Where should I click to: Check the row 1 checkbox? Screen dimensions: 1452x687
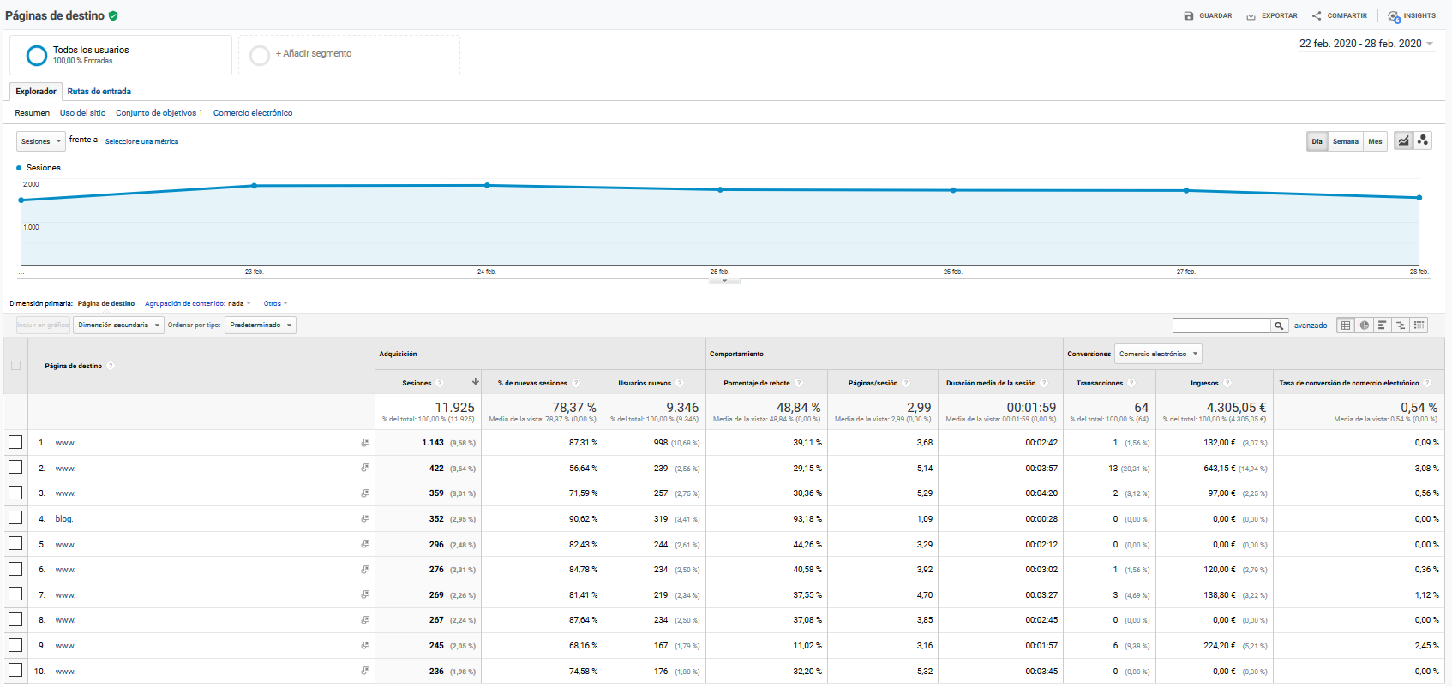(x=15, y=442)
